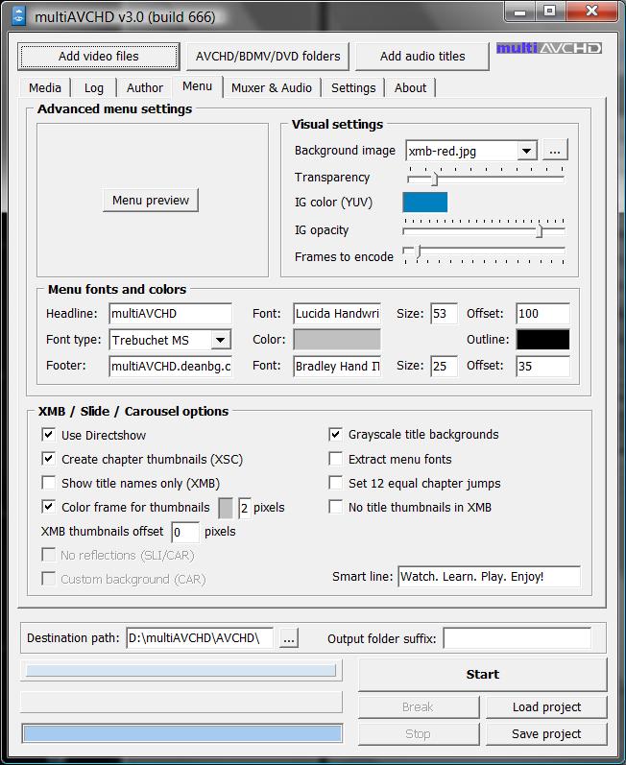Click the thumbnail frame pixels field
This screenshot has height=765, width=626.
coord(244,508)
